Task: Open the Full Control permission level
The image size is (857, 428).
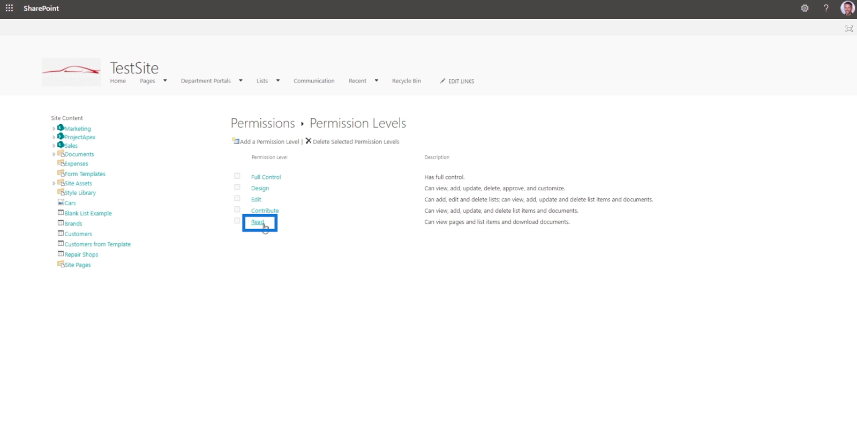Action: pyautogui.click(x=266, y=177)
